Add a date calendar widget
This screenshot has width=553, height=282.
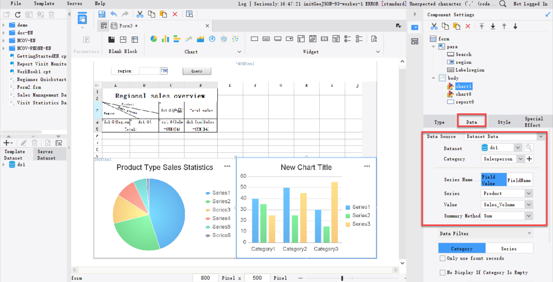tap(313, 39)
